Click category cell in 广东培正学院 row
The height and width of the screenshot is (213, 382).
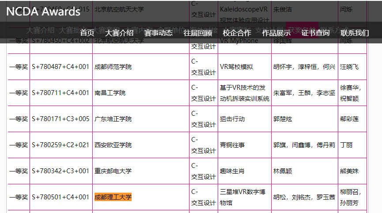click(204, 119)
